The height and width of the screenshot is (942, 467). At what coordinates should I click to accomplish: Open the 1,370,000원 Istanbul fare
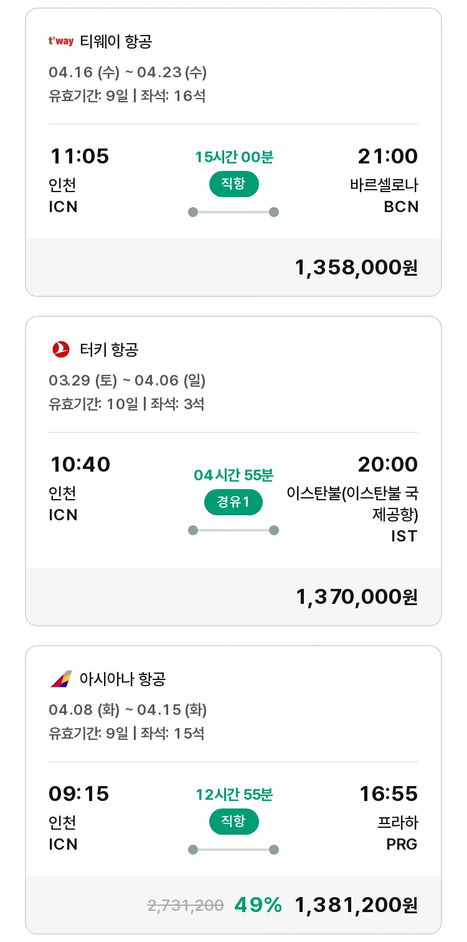(x=357, y=597)
